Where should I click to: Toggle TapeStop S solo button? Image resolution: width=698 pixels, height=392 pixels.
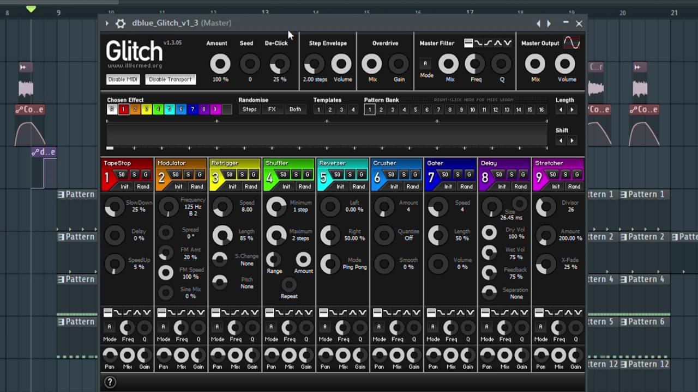134,175
